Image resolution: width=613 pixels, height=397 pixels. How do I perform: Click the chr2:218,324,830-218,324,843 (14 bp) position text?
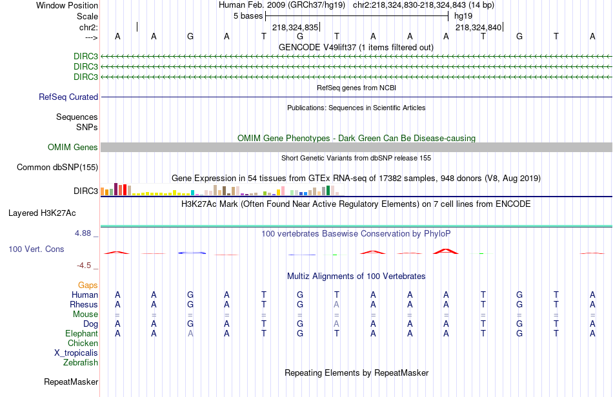point(423,5)
